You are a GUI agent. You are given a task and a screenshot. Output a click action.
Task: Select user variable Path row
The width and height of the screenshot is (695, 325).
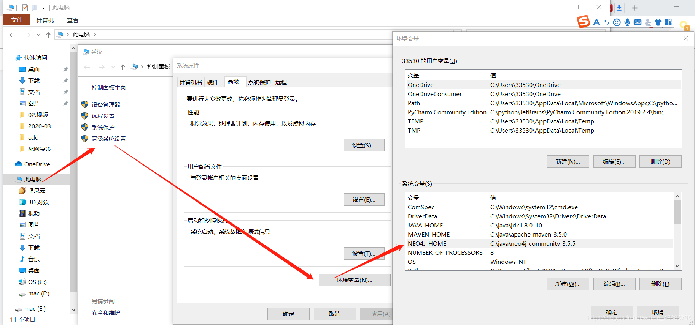click(x=543, y=103)
